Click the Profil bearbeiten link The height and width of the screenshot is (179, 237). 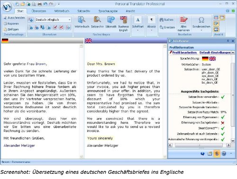click(184, 52)
